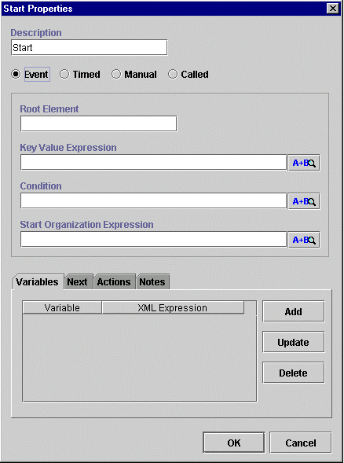Click the Delete button

coord(293,373)
